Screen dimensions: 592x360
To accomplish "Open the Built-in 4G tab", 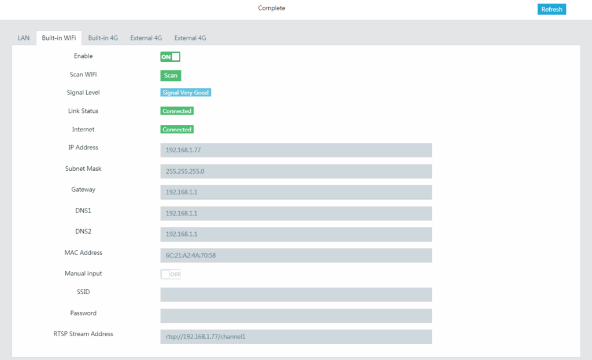I will pos(103,38).
